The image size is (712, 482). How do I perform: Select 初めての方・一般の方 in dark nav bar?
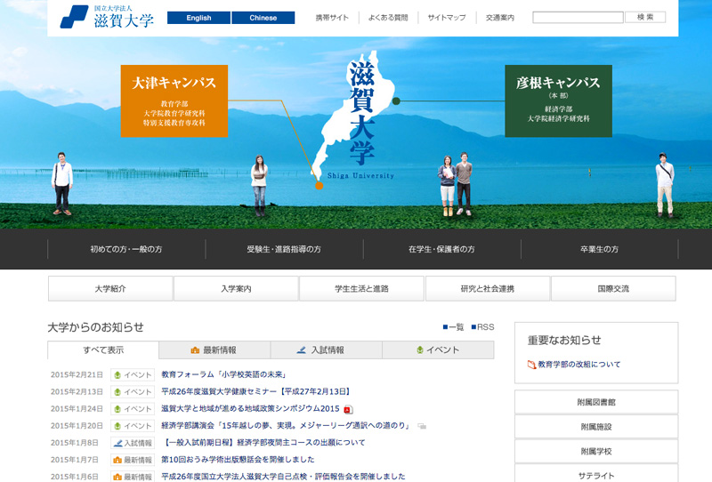[126, 249]
